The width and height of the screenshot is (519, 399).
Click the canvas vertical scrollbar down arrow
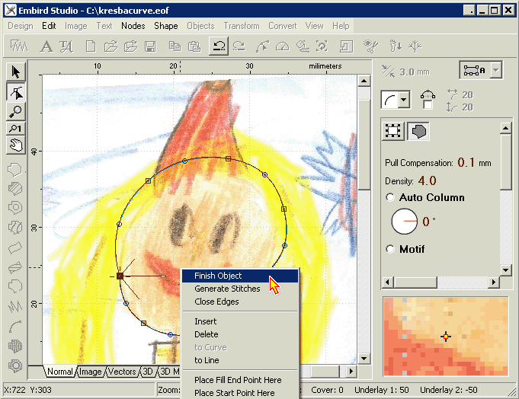pyautogui.click(x=364, y=359)
